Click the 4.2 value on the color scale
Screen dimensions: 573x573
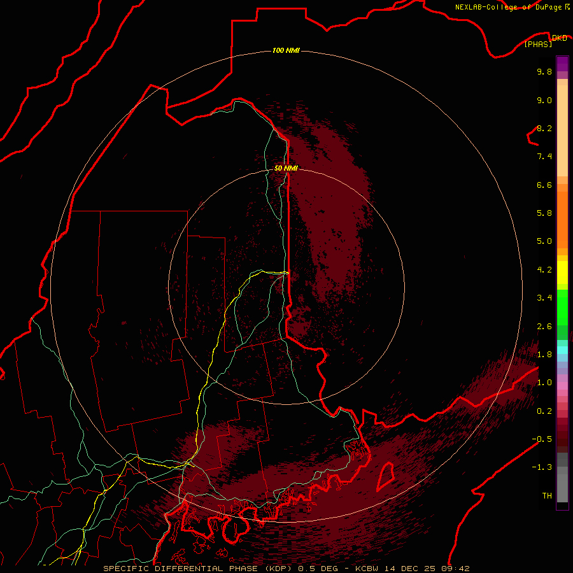544,270
